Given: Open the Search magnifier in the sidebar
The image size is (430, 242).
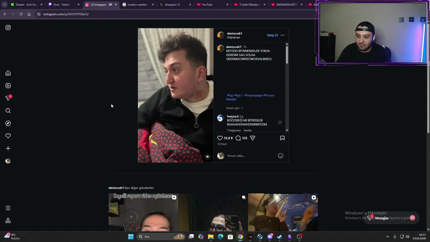Looking at the screenshot, I should [8, 111].
